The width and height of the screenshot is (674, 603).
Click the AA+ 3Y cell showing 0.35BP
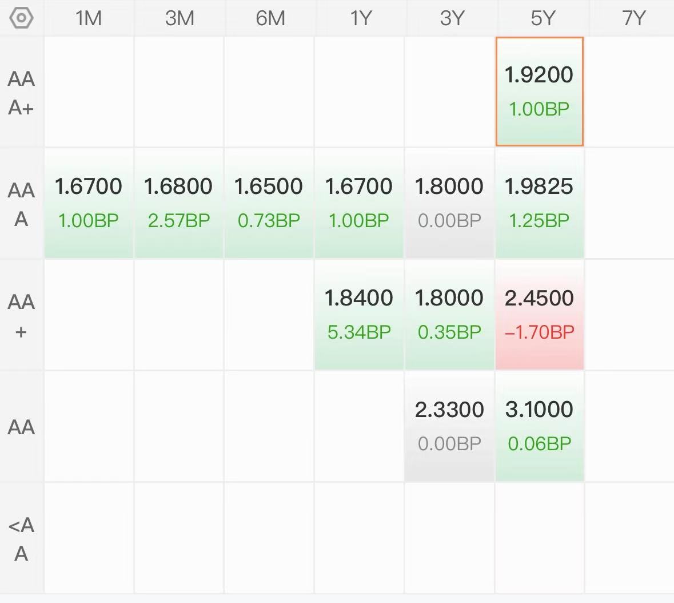click(x=449, y=315)
